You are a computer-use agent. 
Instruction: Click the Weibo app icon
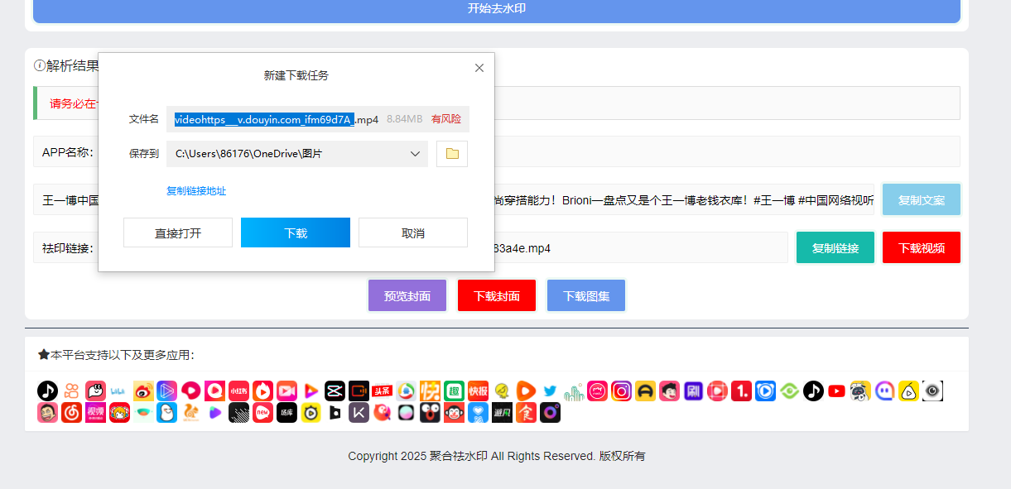[143, 391]
